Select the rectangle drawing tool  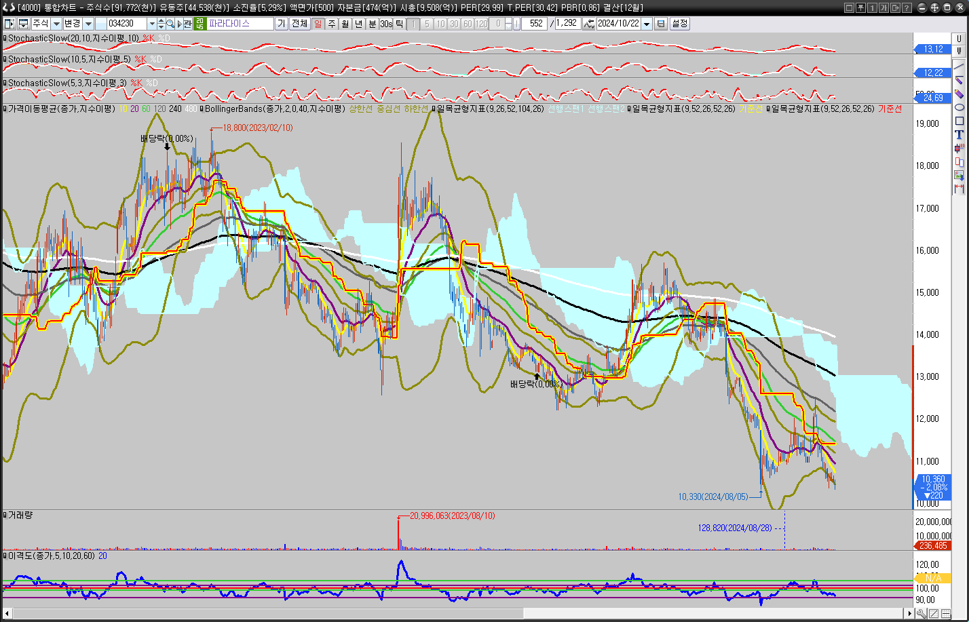pyautogui.click(x=959, y=121)
